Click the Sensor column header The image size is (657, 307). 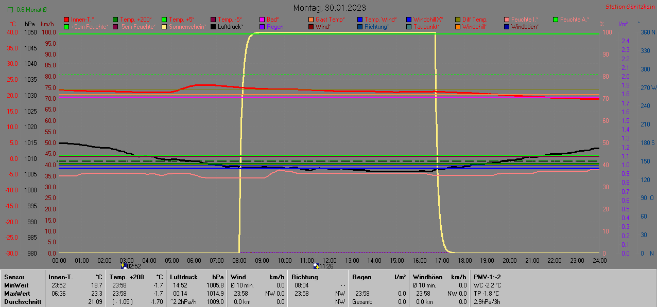coord(14,277)
